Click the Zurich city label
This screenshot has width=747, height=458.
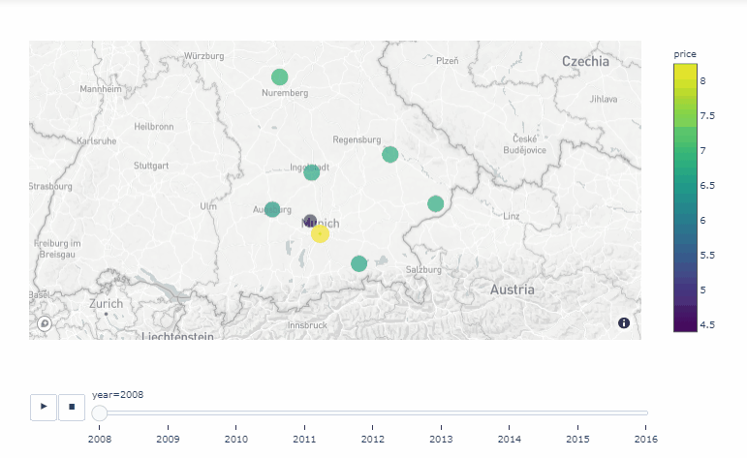coord(106,304)
